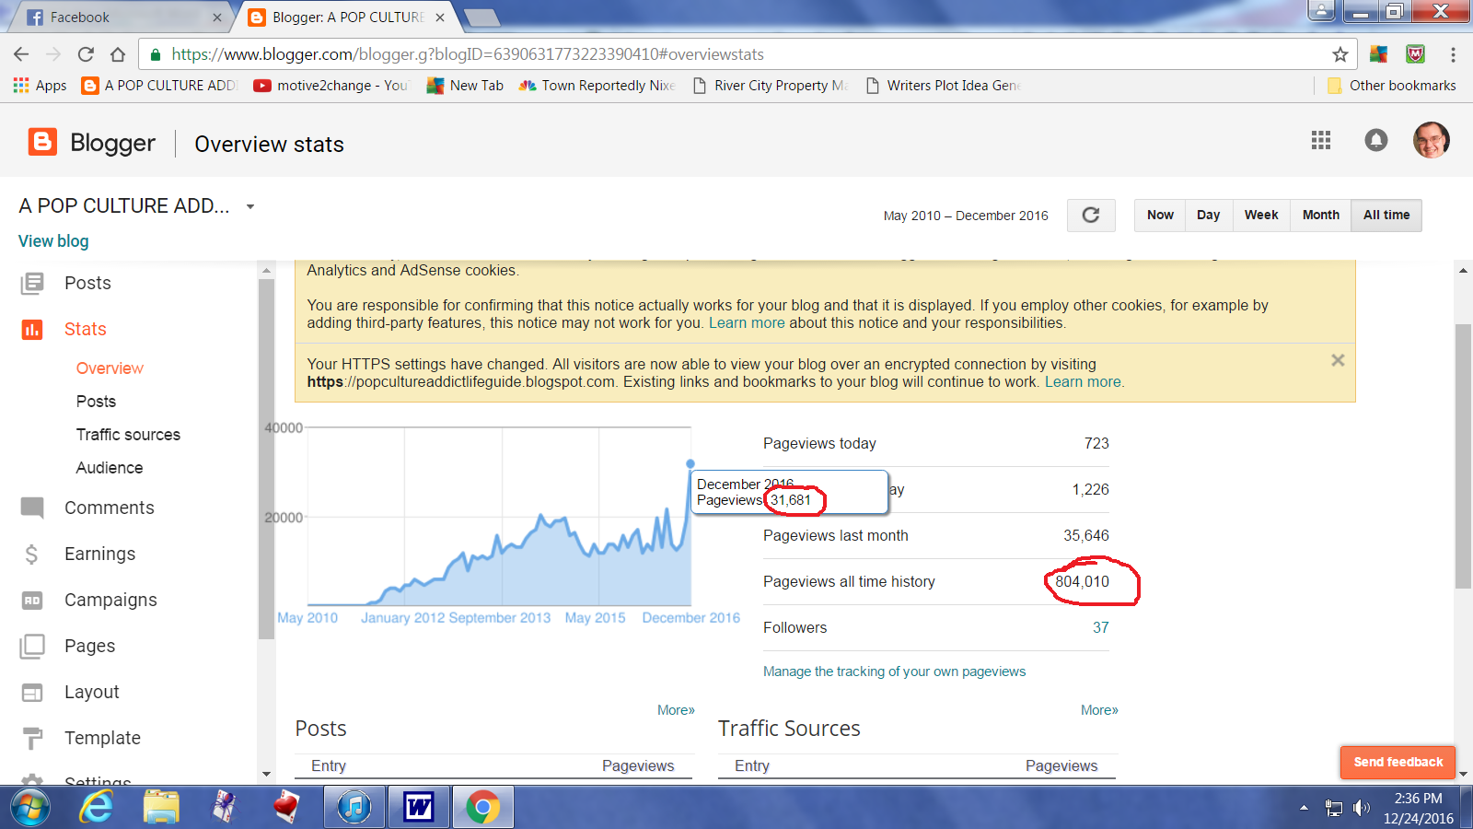Select the Month time range
The height and width of the screenshot is (829, 1473).
point(1321,215)
